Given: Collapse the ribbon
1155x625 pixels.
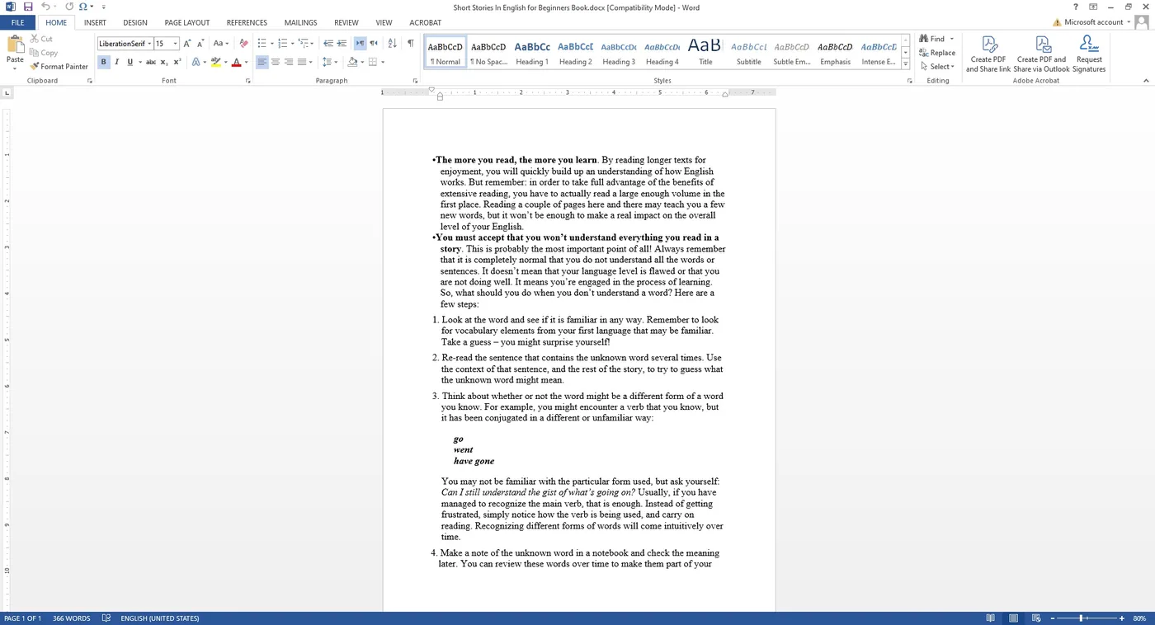Looking at the screenshot, I should tap(1146, 81).
